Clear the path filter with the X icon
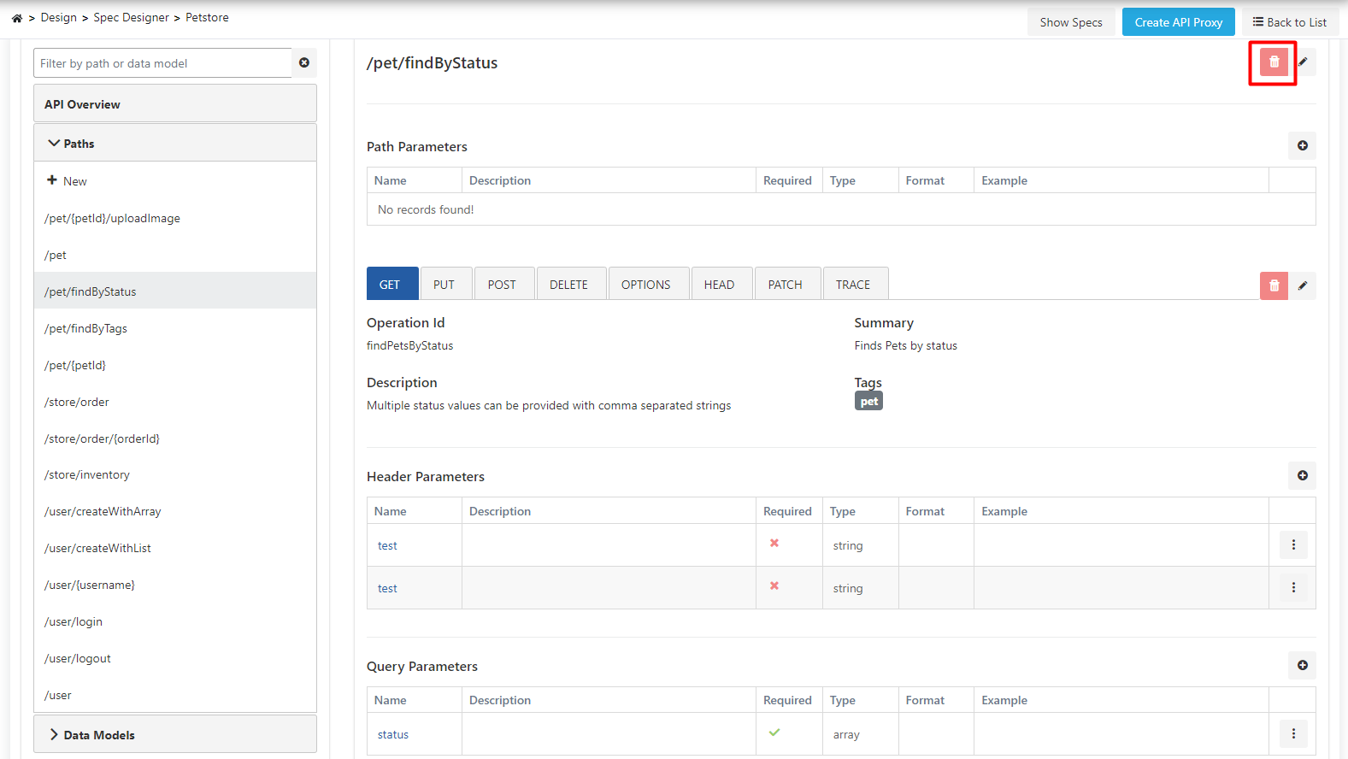1348x759 pixels. (x=304, y=63)
